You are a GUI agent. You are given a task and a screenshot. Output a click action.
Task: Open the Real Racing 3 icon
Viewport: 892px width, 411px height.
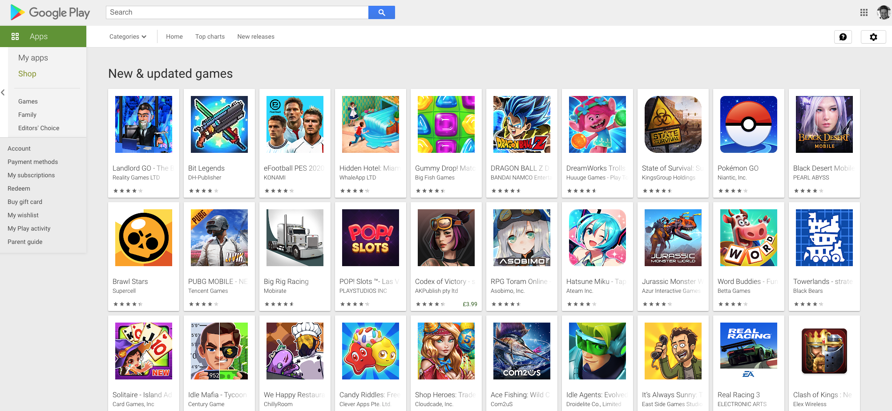749,351
